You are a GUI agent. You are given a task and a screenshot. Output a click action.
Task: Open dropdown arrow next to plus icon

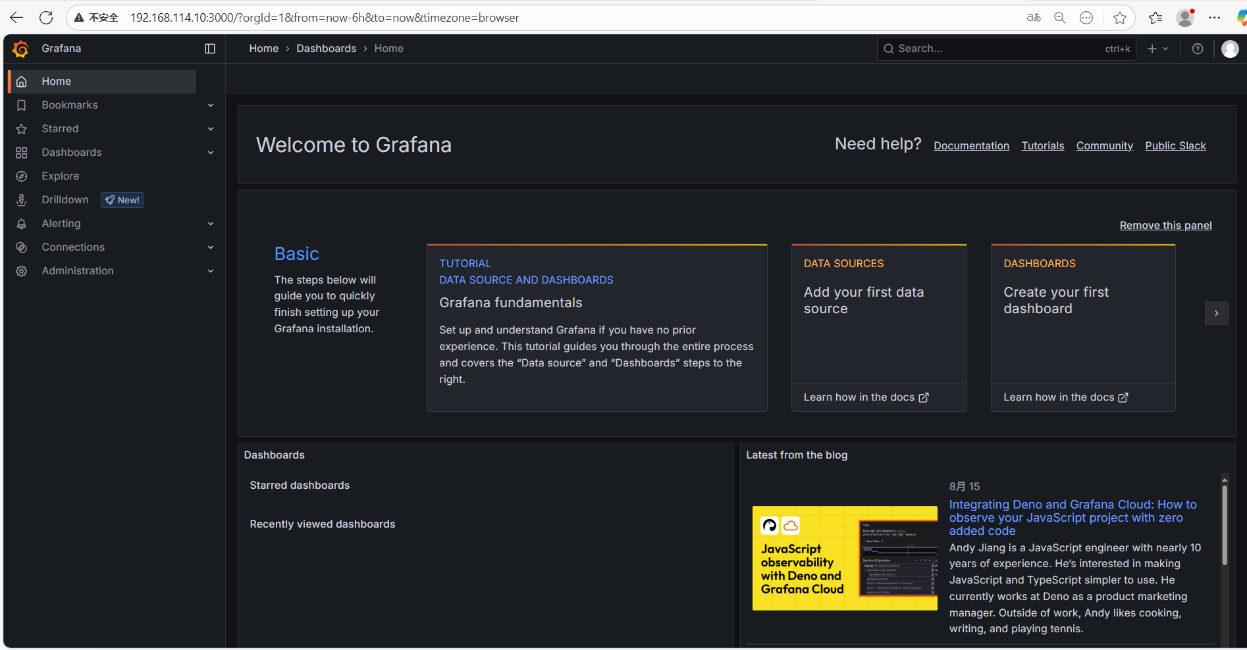[x=1165, y=49]
